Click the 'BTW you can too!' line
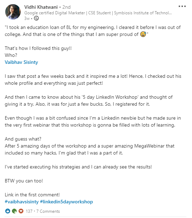192x218 pixels. point(24,181)
